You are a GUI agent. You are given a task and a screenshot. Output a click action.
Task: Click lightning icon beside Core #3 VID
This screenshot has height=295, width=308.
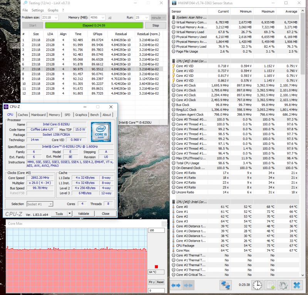[174, 80]
